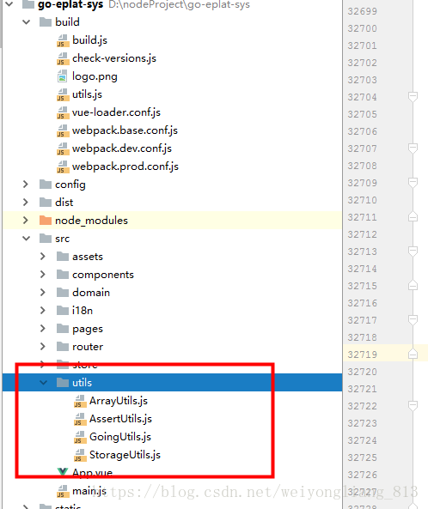Click the ArrayUtils.js file icon

point(80,401)
